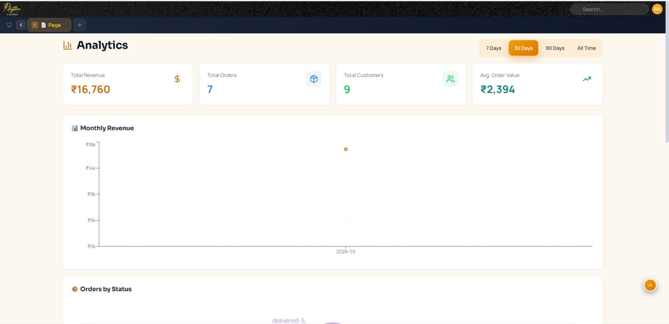669x324 pixels.
Task: Click the Orders by Status package icon
Action: point(75,289)
